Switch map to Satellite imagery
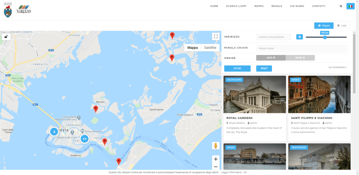The height and width of the screenshot is (175, 359). (210, 48)
